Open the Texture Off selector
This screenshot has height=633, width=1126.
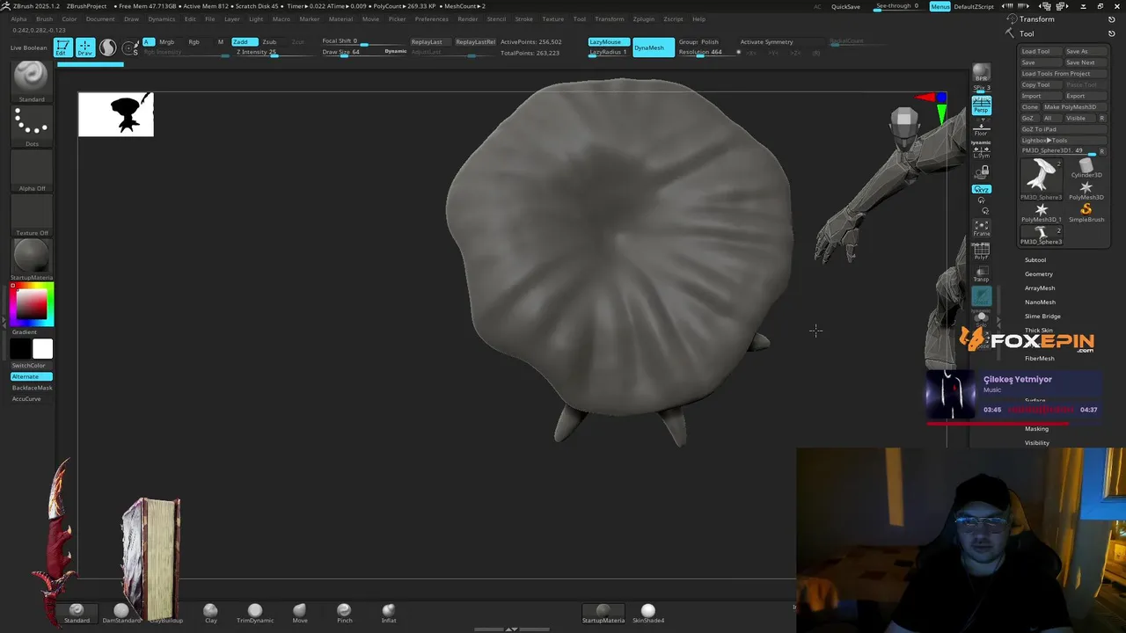[32, 215]
